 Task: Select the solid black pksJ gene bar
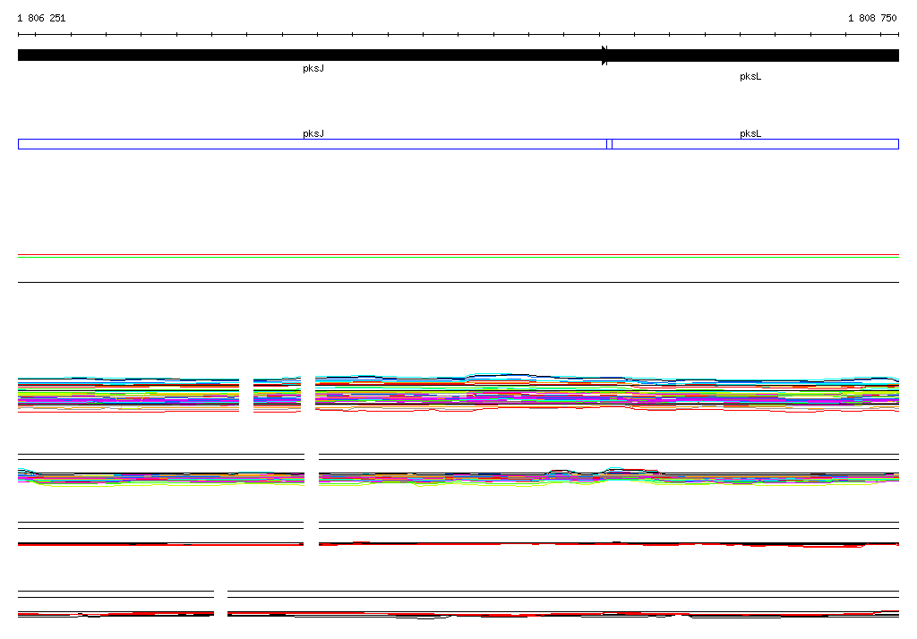313,55
